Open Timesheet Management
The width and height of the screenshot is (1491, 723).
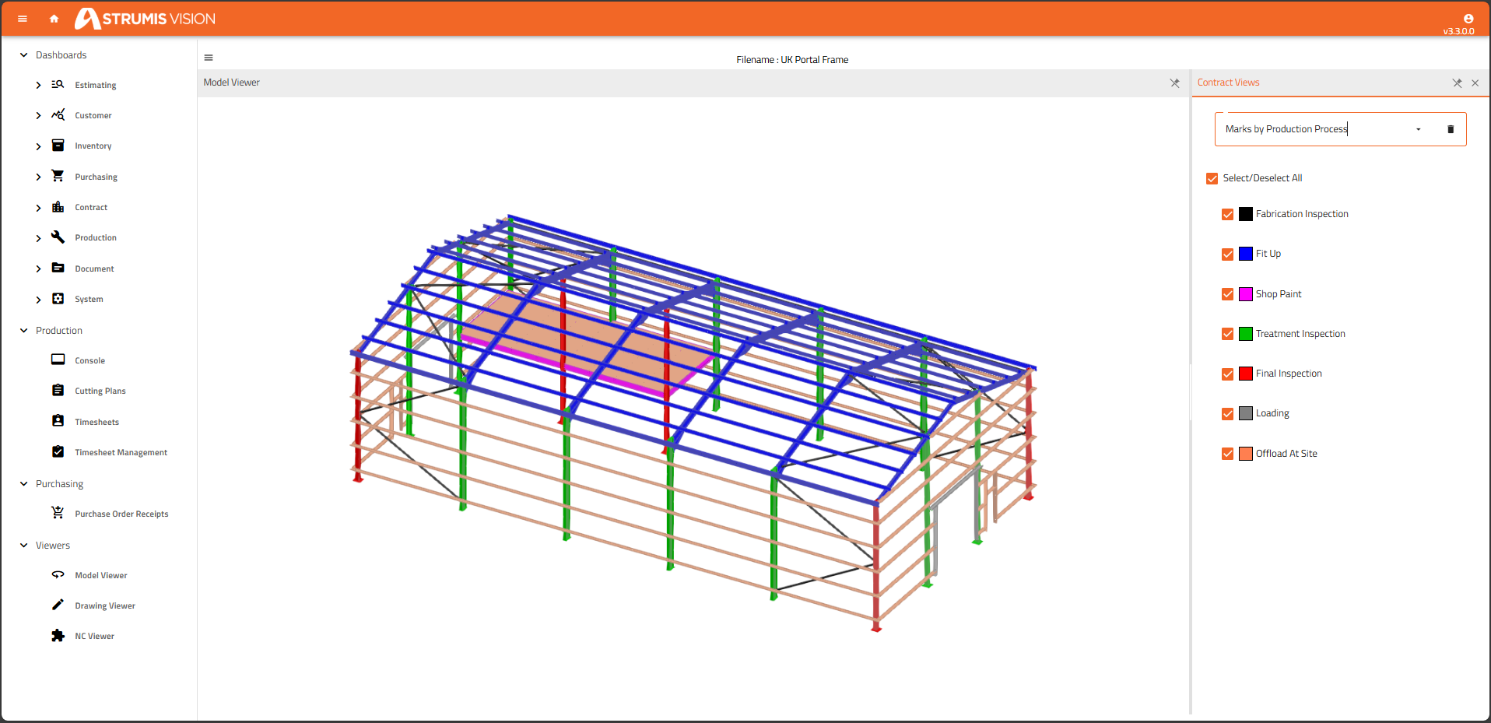[x=121, y=452]
